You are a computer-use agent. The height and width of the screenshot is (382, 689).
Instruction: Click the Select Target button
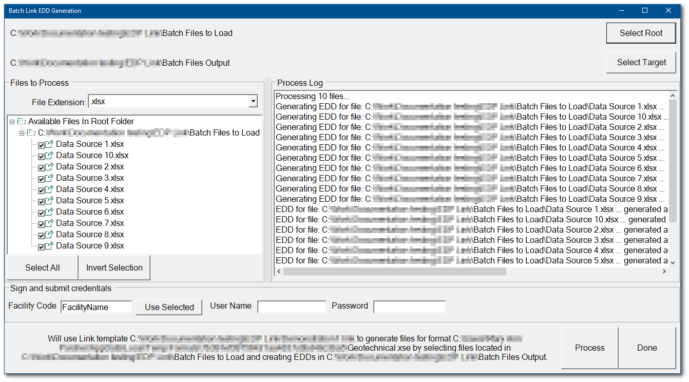[x=641, y=63]
